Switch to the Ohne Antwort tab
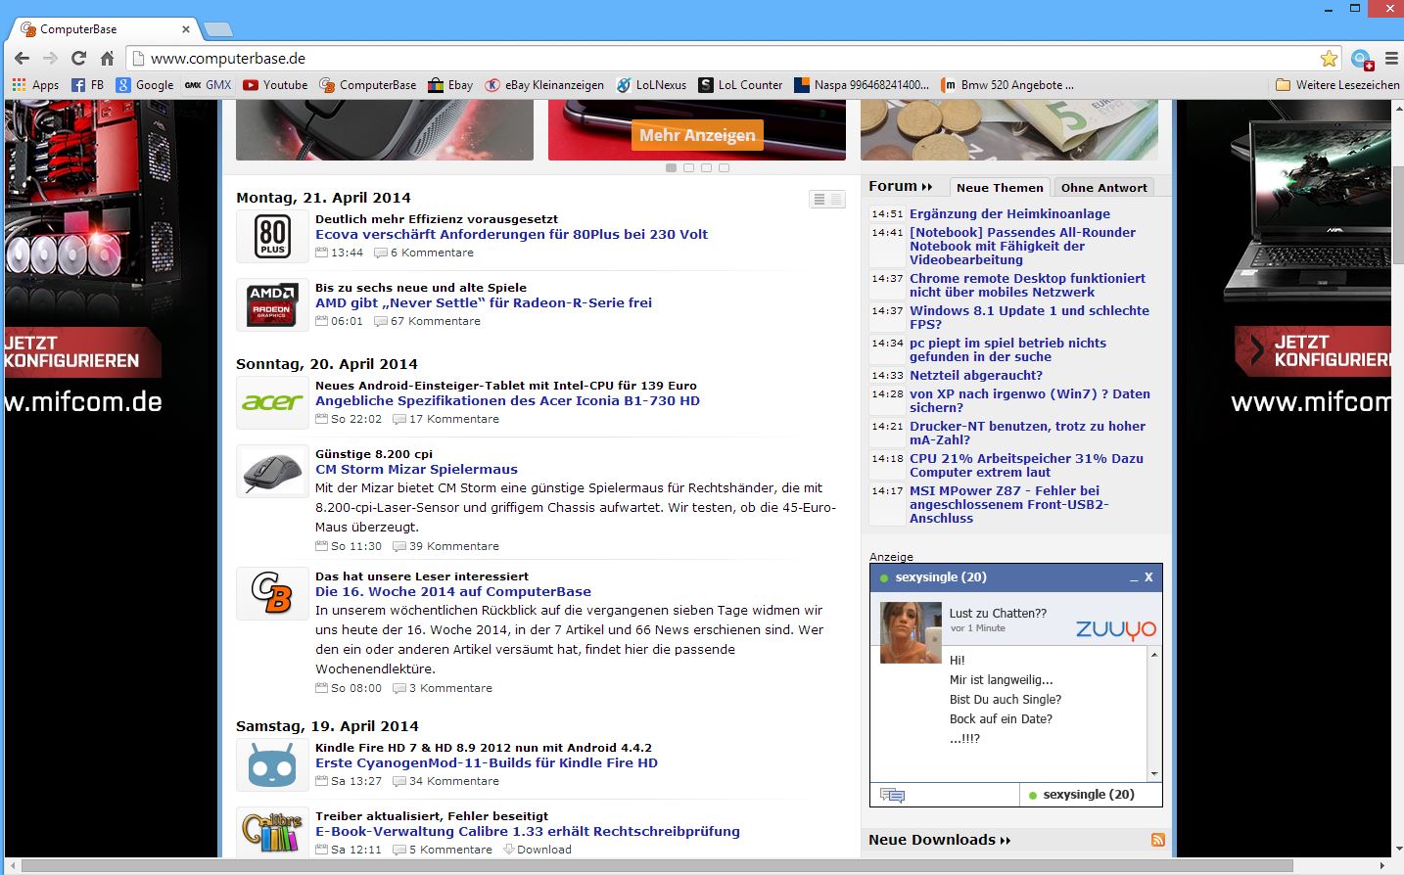Viewport: 1404px width, 875px height. [x=1103, y=188]
